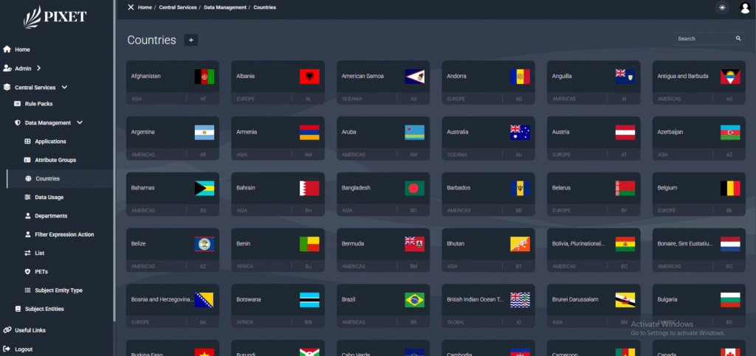Click the Afghanistan flag icon
This screenshot has width=756, height=356.
click(204, 76)
